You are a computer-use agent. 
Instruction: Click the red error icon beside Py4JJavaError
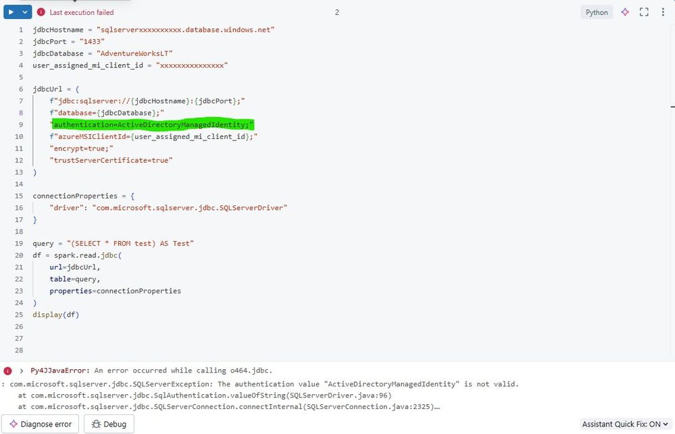(7, 371)
